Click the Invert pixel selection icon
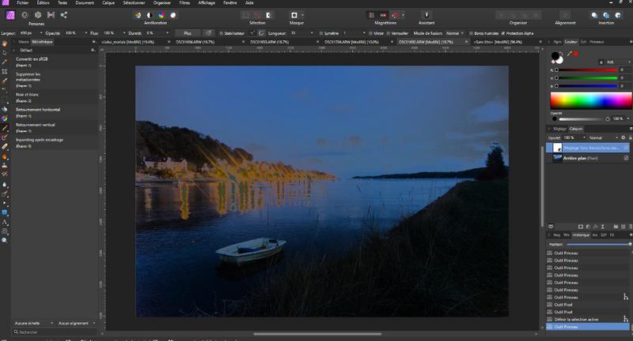 pos(268,15)
